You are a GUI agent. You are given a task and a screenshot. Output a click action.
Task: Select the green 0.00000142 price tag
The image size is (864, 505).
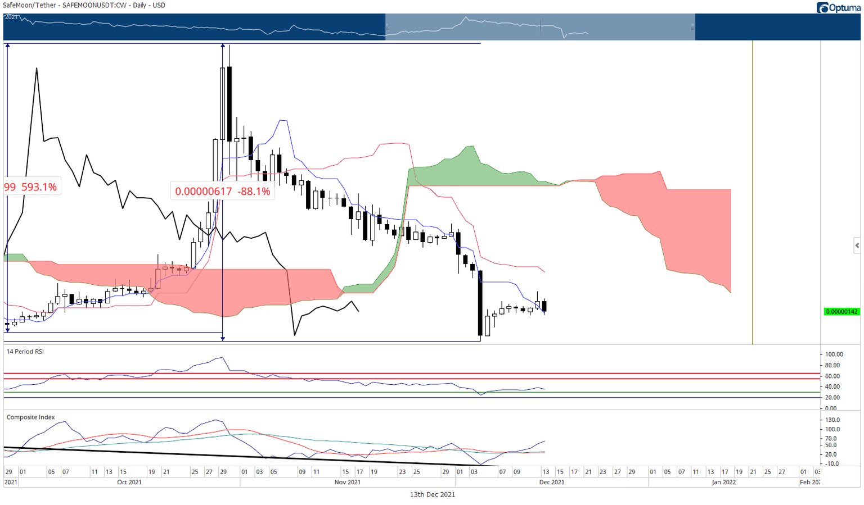841,311
